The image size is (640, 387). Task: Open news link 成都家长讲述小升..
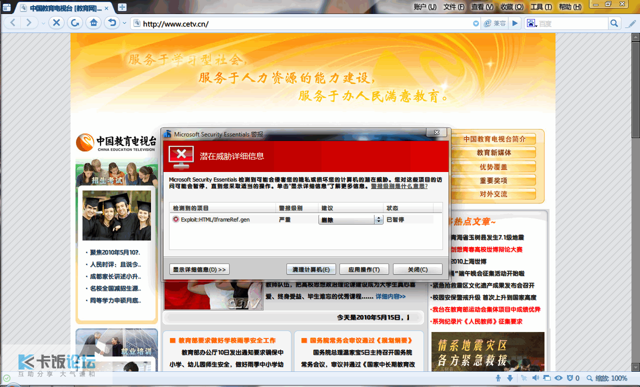(115, 276)
